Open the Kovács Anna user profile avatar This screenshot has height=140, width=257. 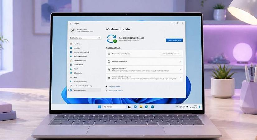tap(73, 30)
